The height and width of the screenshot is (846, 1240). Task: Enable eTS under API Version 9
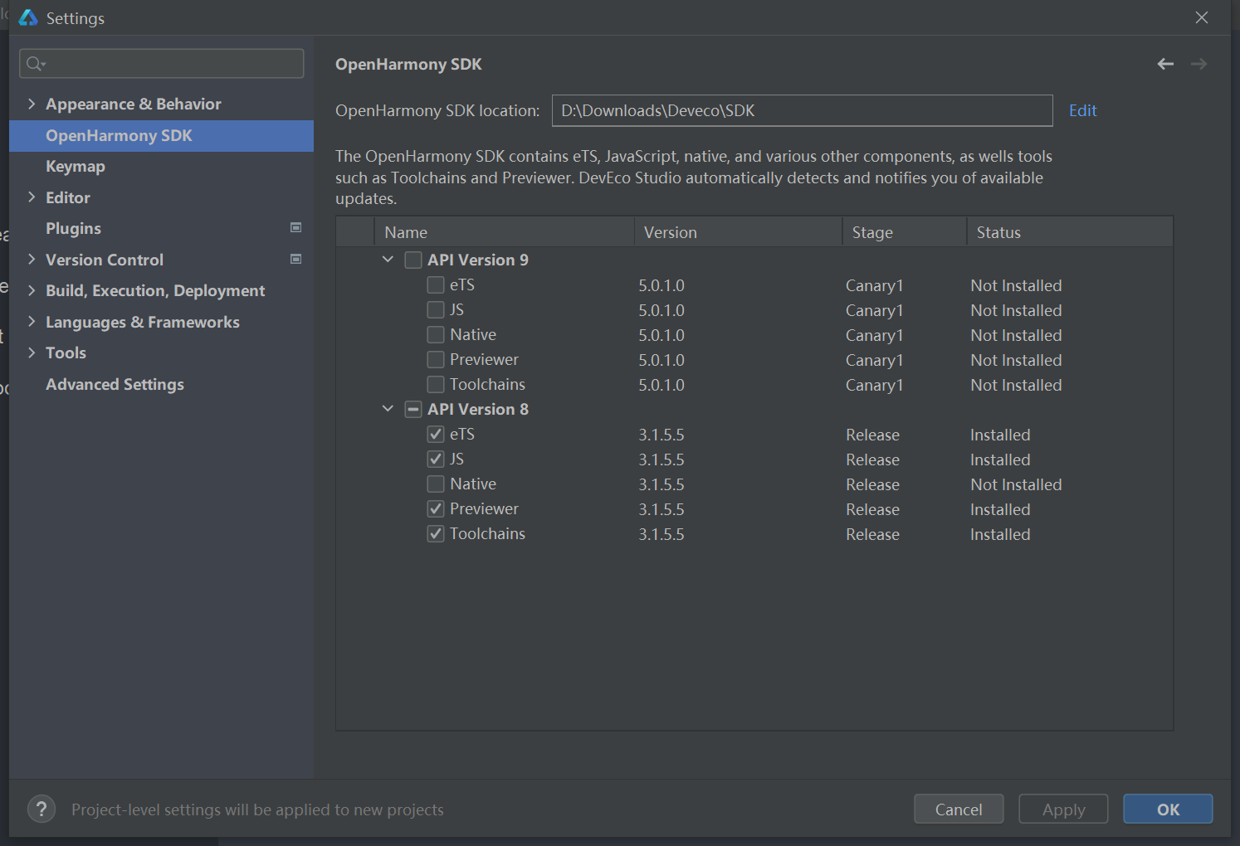click(x=435, y=284)
